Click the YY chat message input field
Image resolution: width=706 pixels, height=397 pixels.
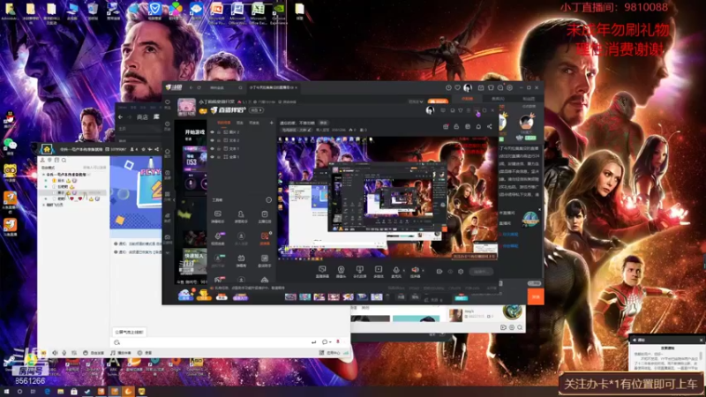[x=214, y=342]
